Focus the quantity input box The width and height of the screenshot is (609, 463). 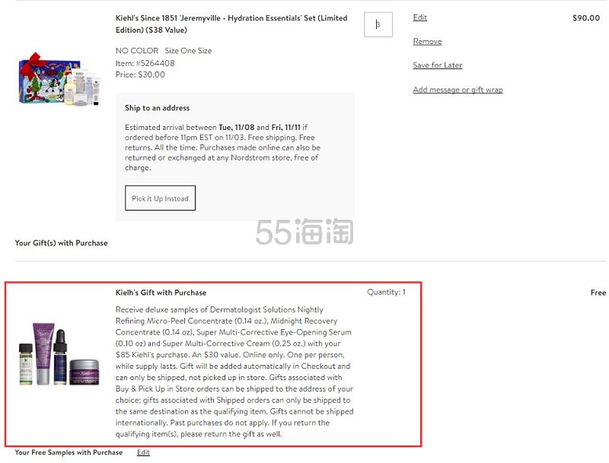tap(378, 24)
